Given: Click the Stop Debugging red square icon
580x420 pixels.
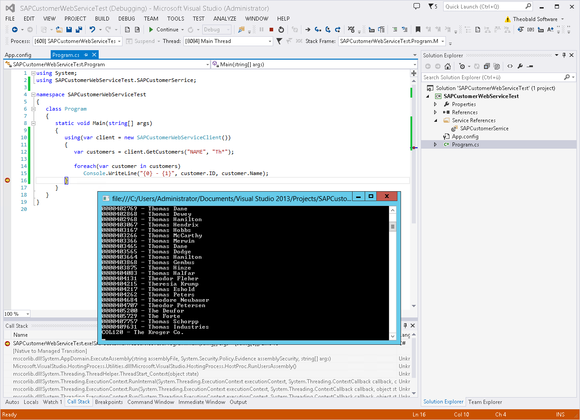Looking at the screenshot, I should coord(271,30).
